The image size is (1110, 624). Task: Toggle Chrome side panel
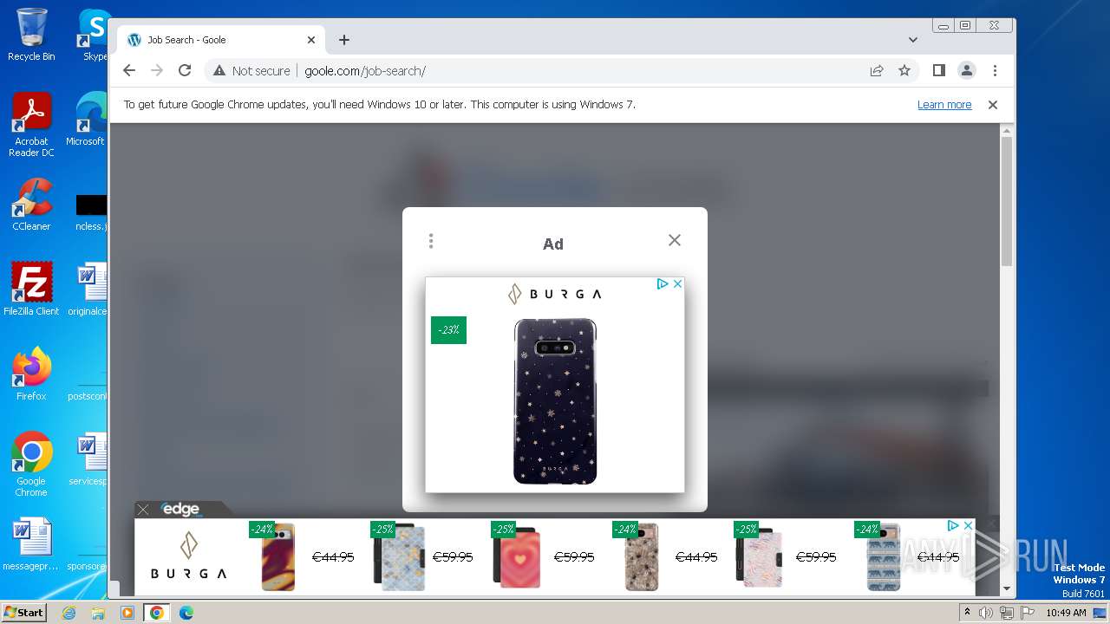pos(938,71)
